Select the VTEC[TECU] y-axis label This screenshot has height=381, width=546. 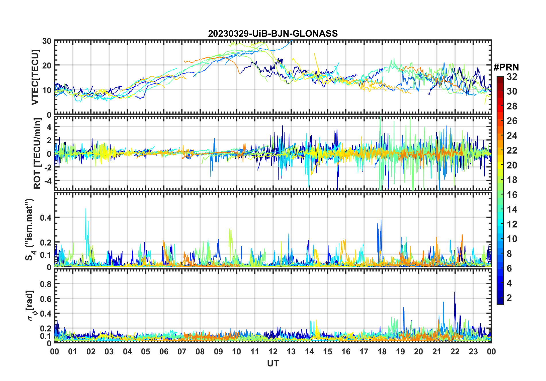point(35,77)
